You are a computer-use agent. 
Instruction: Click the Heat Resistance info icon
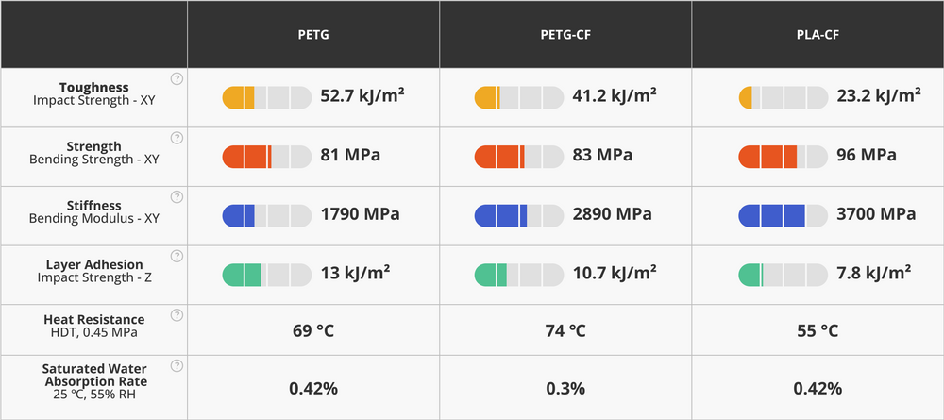[x=177, y=314]
